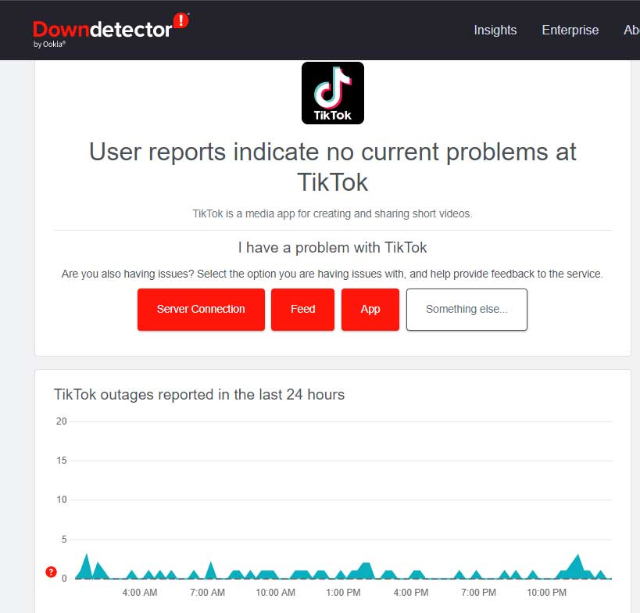Image resolution: width=640 pixels, height=613 pixels.
Task: Click the 'Are you also having issues?' sentence
Action: 332,274
